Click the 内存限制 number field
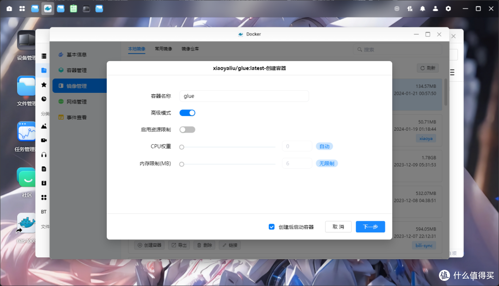The height and width of the screenshot is (286, 499). pos(297,164)
